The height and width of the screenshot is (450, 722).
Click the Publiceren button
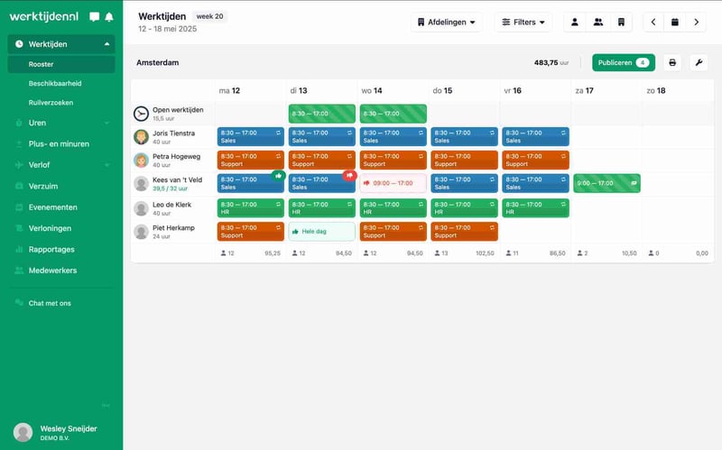pos(622,62)
